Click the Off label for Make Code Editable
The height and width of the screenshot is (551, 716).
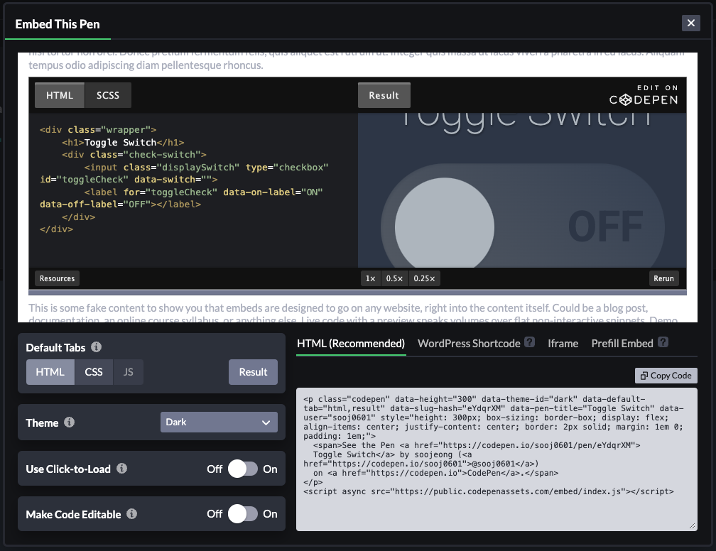[x=215, y=513]
